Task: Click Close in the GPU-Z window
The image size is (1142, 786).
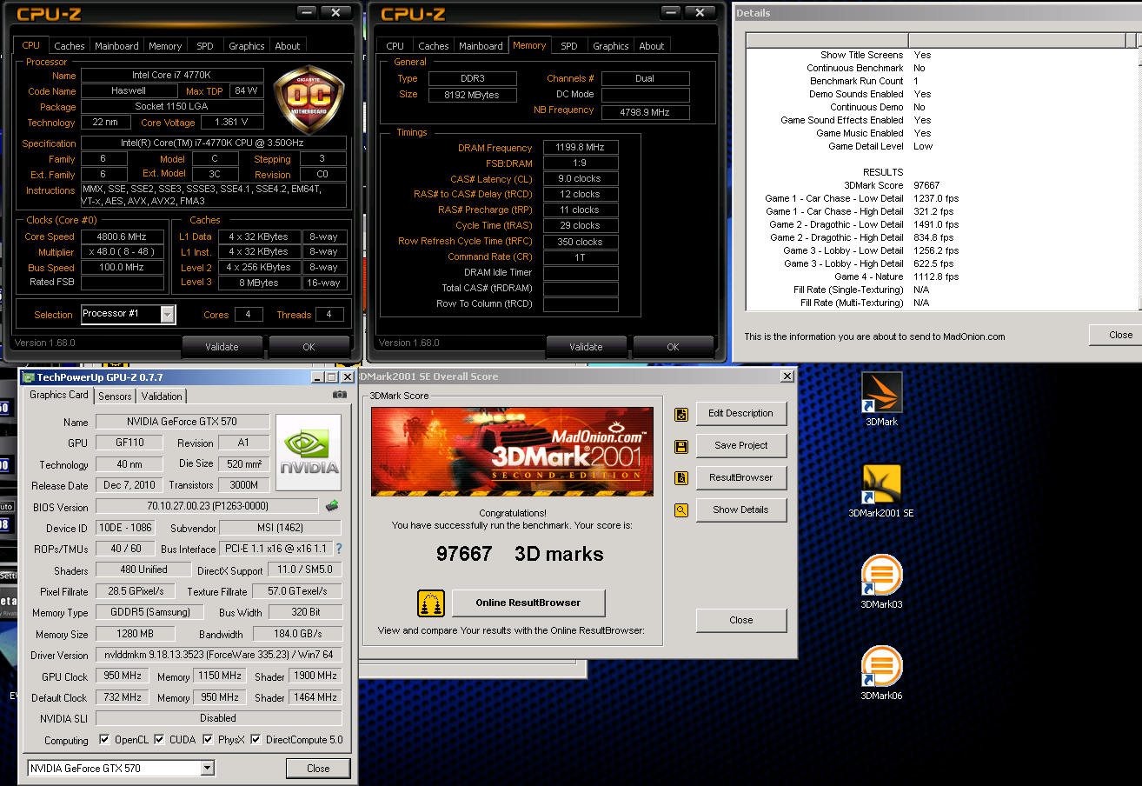Action: click(x=318, y=769)
